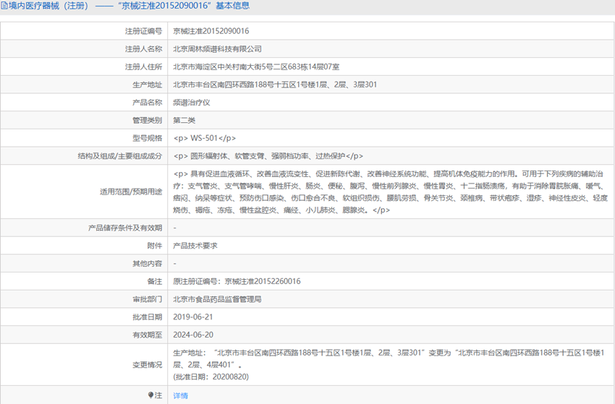Click the expiry date 2024-06-20
Screen dimensions: 615x404
pos(193,335)
